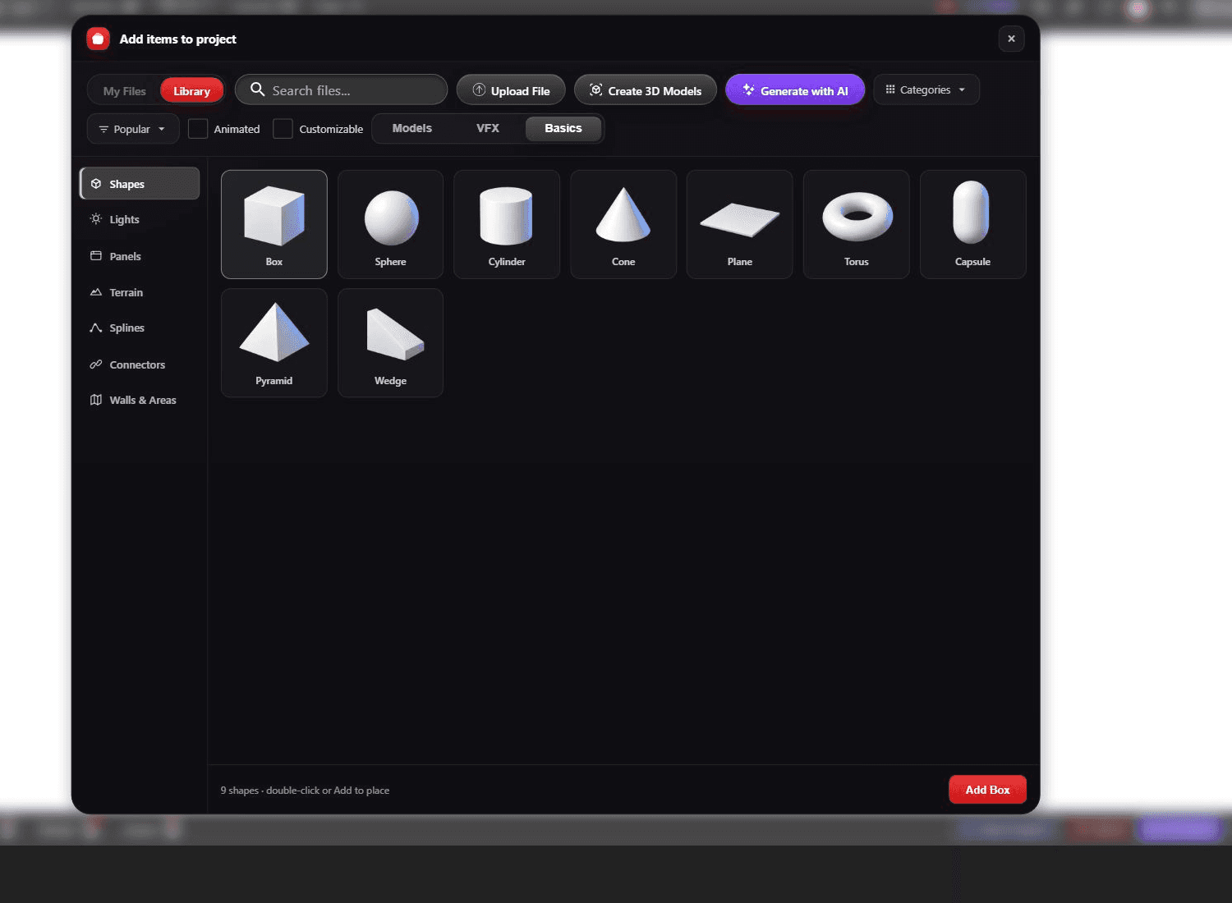Open the Panels category
Image resolution: width=1232 pixels, height=903 pixels.
(140, 256)
